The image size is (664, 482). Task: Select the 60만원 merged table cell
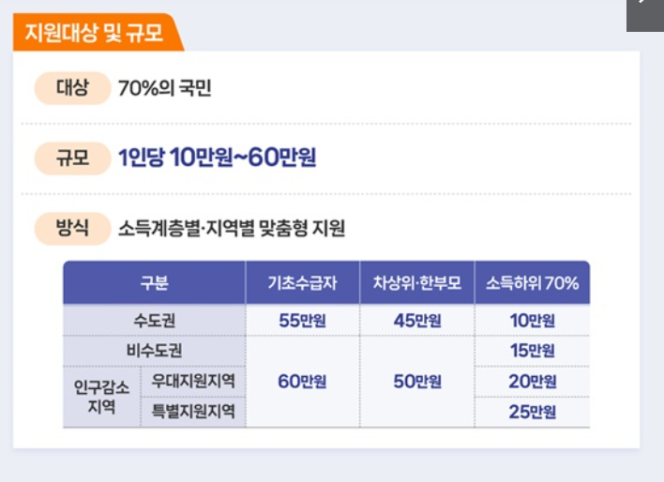pos(302,382)
